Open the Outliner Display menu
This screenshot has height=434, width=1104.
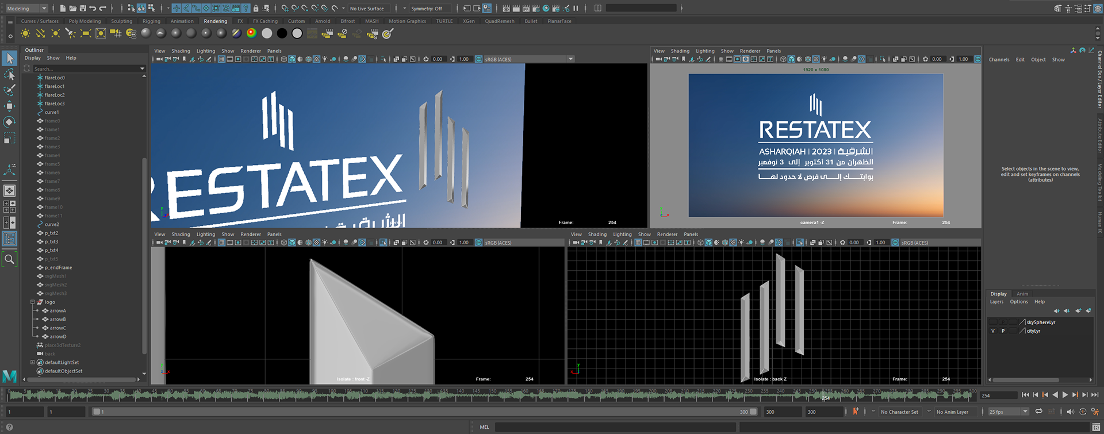point(33,58)
